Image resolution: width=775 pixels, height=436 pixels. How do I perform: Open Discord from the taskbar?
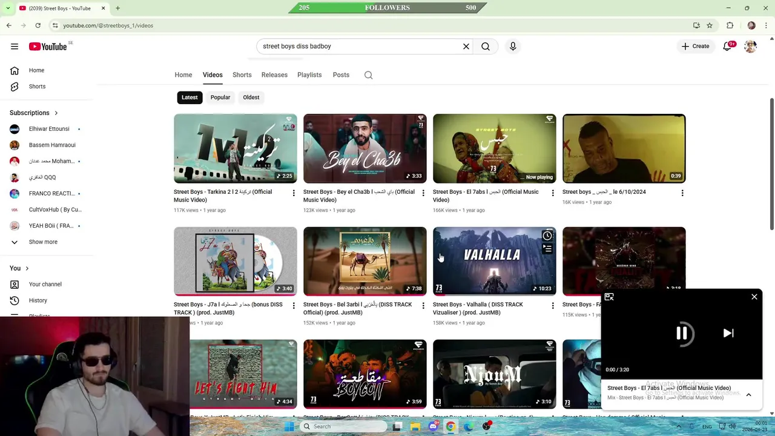click(433, 426)
